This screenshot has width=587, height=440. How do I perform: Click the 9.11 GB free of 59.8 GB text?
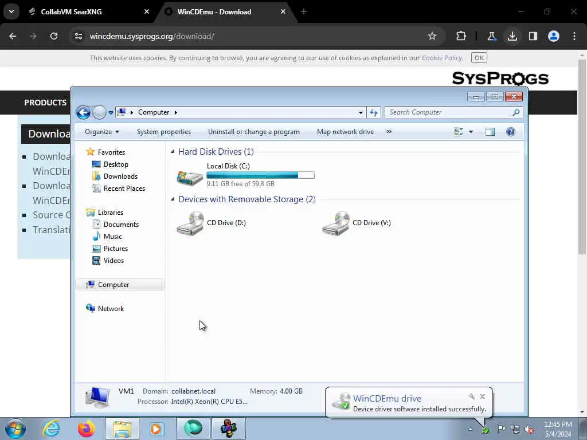[x=240, y=184]
